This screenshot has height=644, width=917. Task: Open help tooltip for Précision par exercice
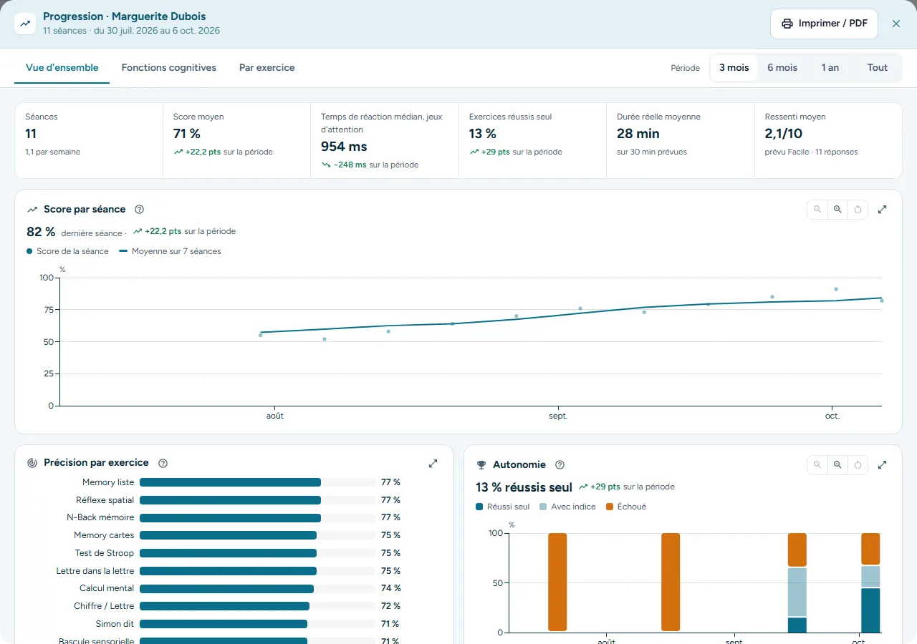163,463
